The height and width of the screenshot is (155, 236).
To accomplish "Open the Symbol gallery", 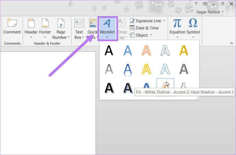I will coord(193,28).
